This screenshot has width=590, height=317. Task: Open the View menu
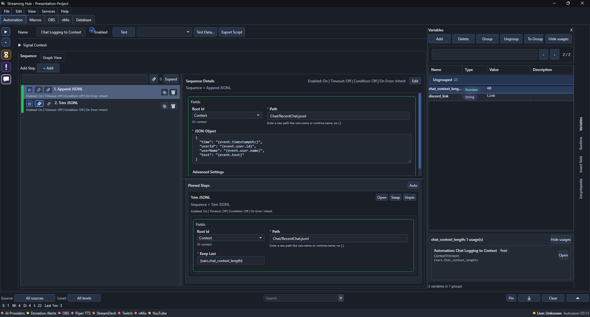click(x=32, y=11)
